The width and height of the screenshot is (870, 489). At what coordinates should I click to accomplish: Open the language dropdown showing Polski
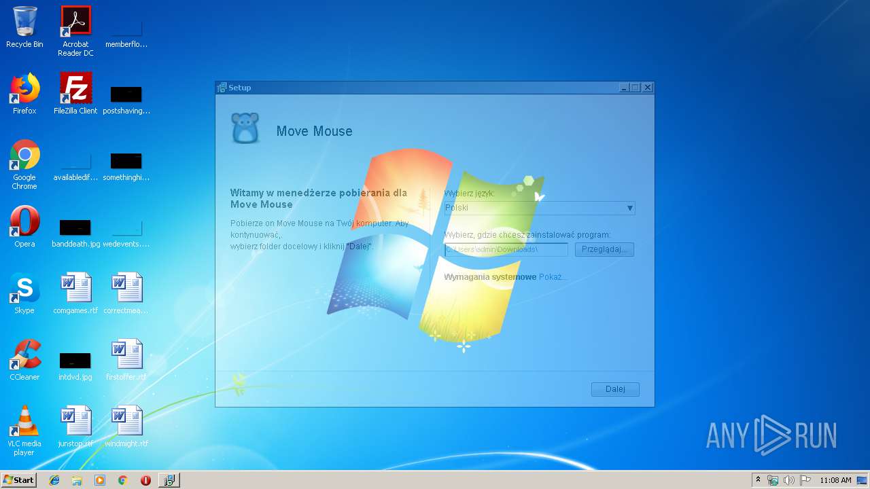click(540, 208)
